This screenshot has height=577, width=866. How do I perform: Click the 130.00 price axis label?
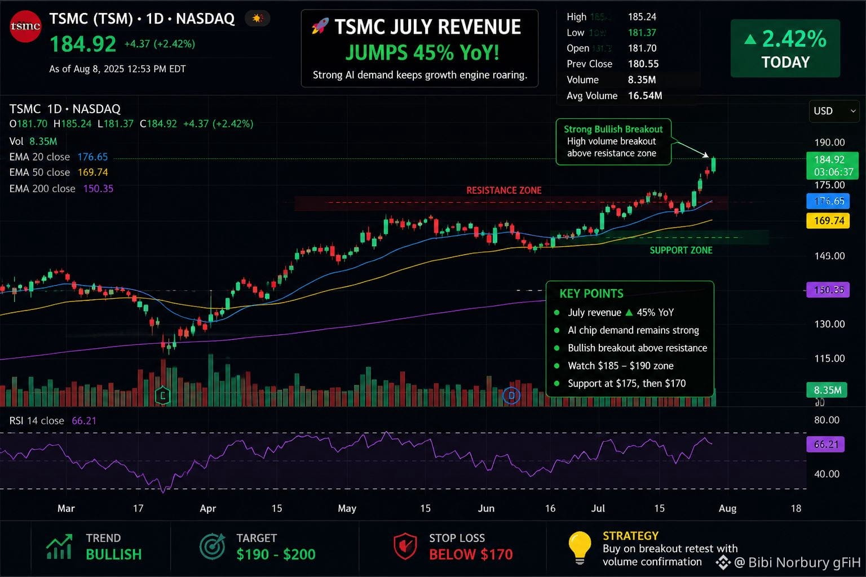tap(829, 324)
